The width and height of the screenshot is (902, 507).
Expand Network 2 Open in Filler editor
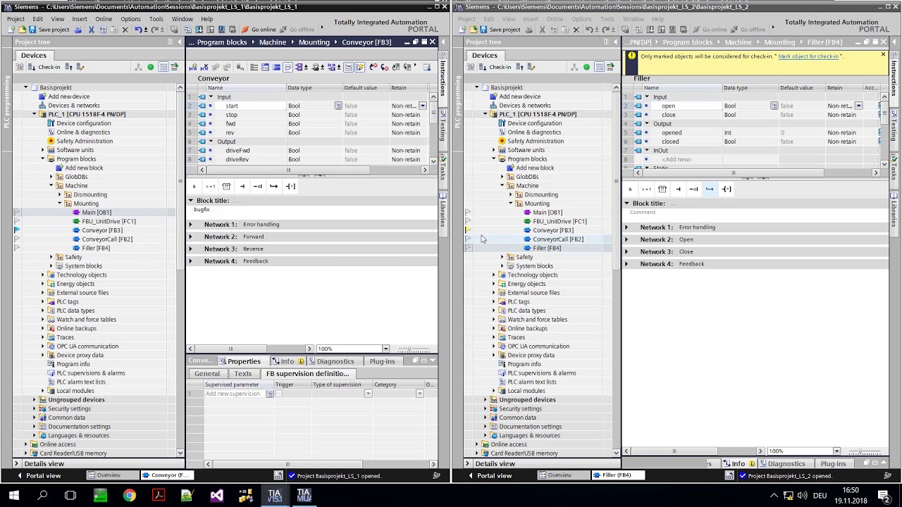tap(626, 239)
